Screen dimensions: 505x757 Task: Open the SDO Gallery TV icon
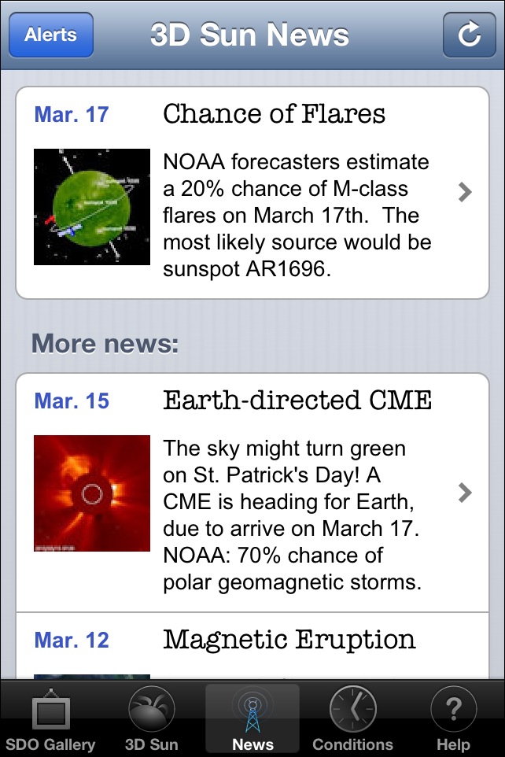(x=50, y=709)
